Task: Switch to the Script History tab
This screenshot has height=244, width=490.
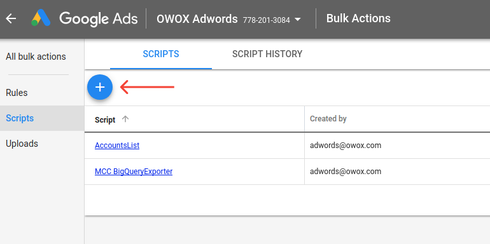Action: click(267, 54)
